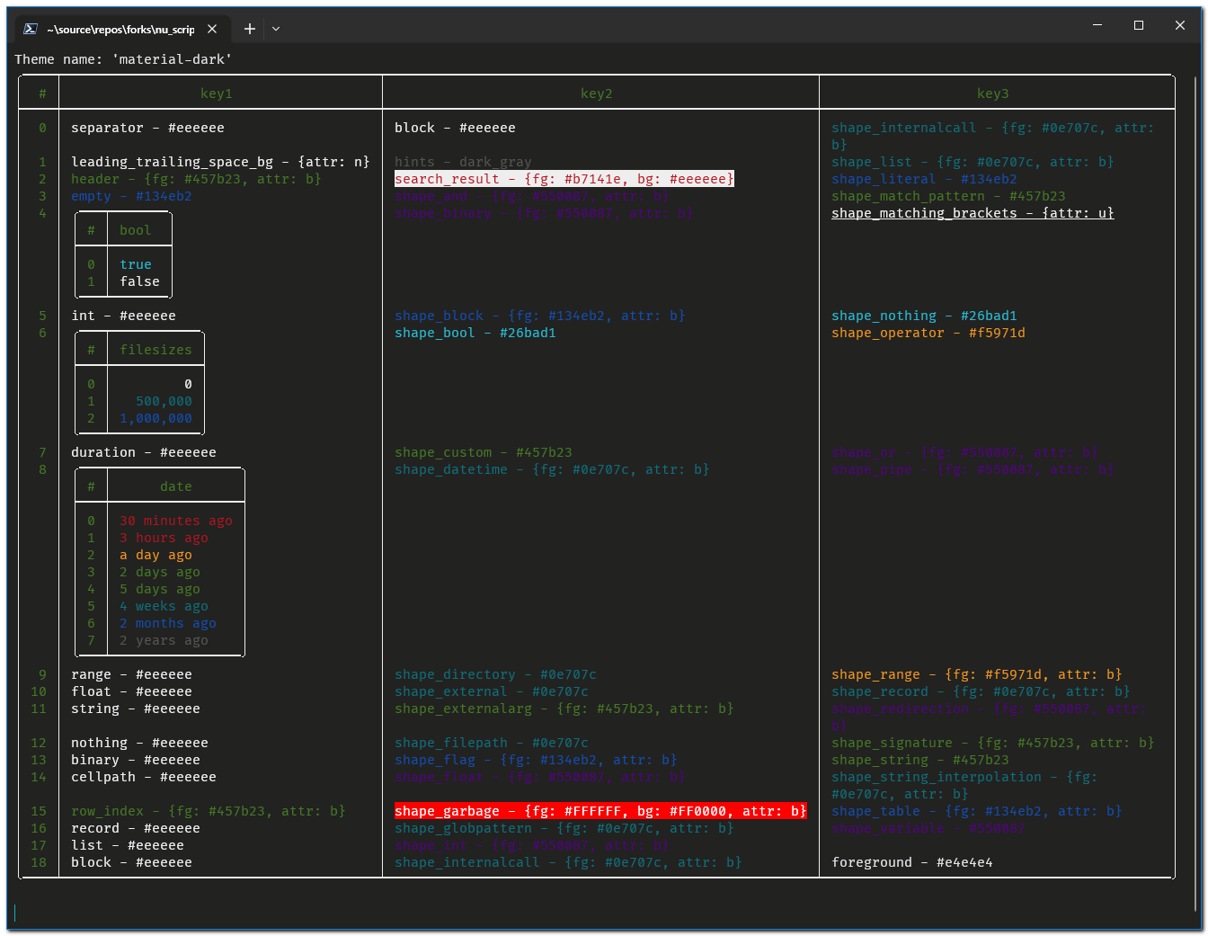1208x936 pixels.
Task: Click the 'cellpath - #eeeeee' text
Action: [x=144, y=777]
